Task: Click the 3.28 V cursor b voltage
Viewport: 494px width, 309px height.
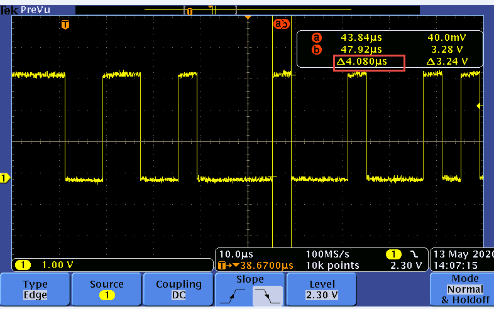Action: click(x=447, y=50)
